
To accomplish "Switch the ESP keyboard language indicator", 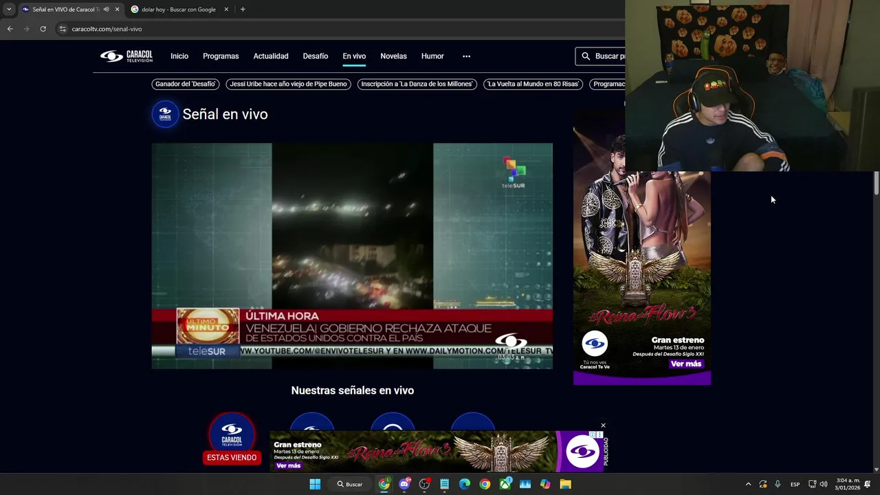I will [x=795, y=484].
